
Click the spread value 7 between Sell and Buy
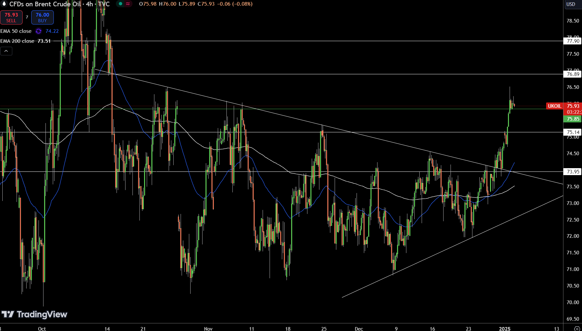click(27, 17)
